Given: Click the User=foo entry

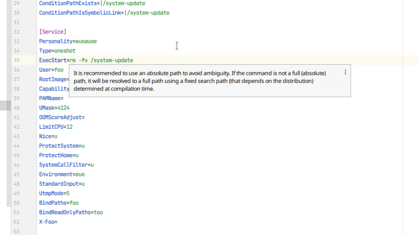Looking at the screenshot, I should (x=51, y=70).
